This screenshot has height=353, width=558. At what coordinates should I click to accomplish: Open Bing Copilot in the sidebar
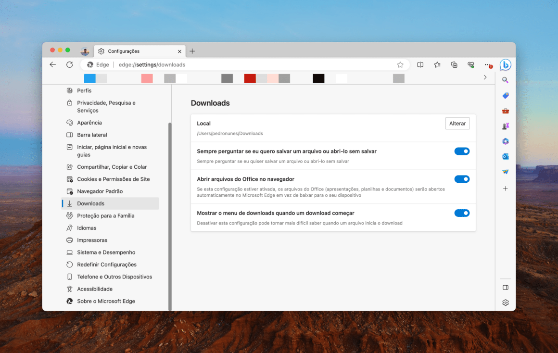click(505, 64)
